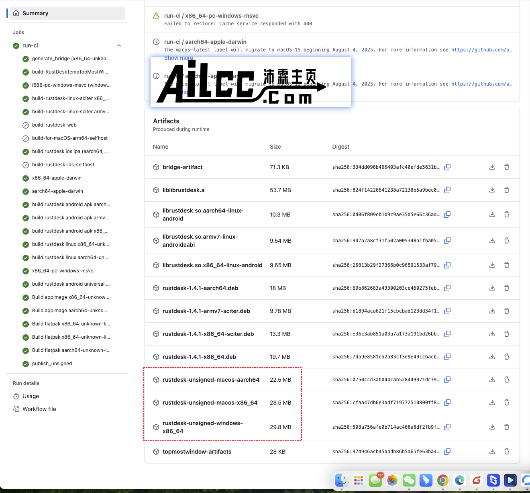This screenshot has height=493, width=530.
Task: Copy rustdesk-1.4.1-armv7-sciter.deb digest
Action: (x=447, y=311)
